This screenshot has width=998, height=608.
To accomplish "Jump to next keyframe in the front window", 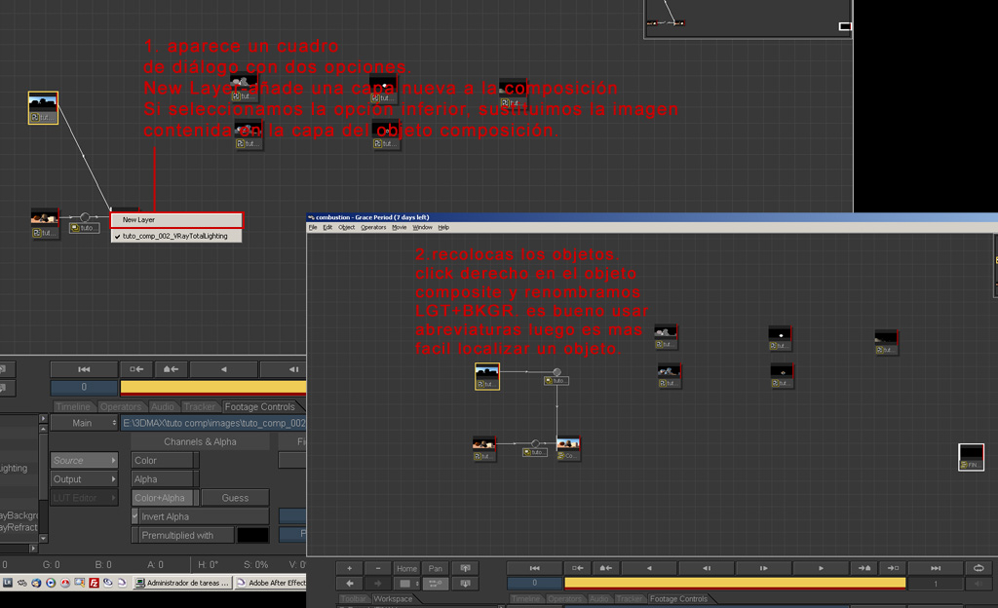I will tap(893, 568).
